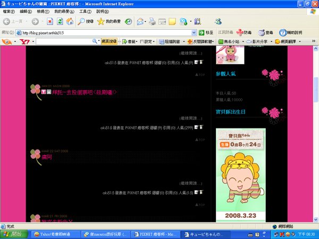Open the 說明 (Help) menu

coord(103,12)
